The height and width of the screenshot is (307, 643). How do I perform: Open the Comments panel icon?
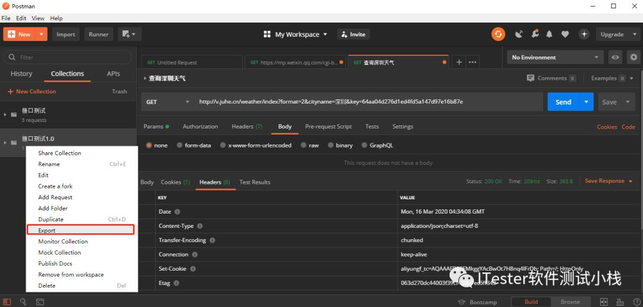click(x=530, y=78)
